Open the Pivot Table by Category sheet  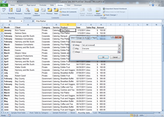pyautogui.click(x=39, y=113)
